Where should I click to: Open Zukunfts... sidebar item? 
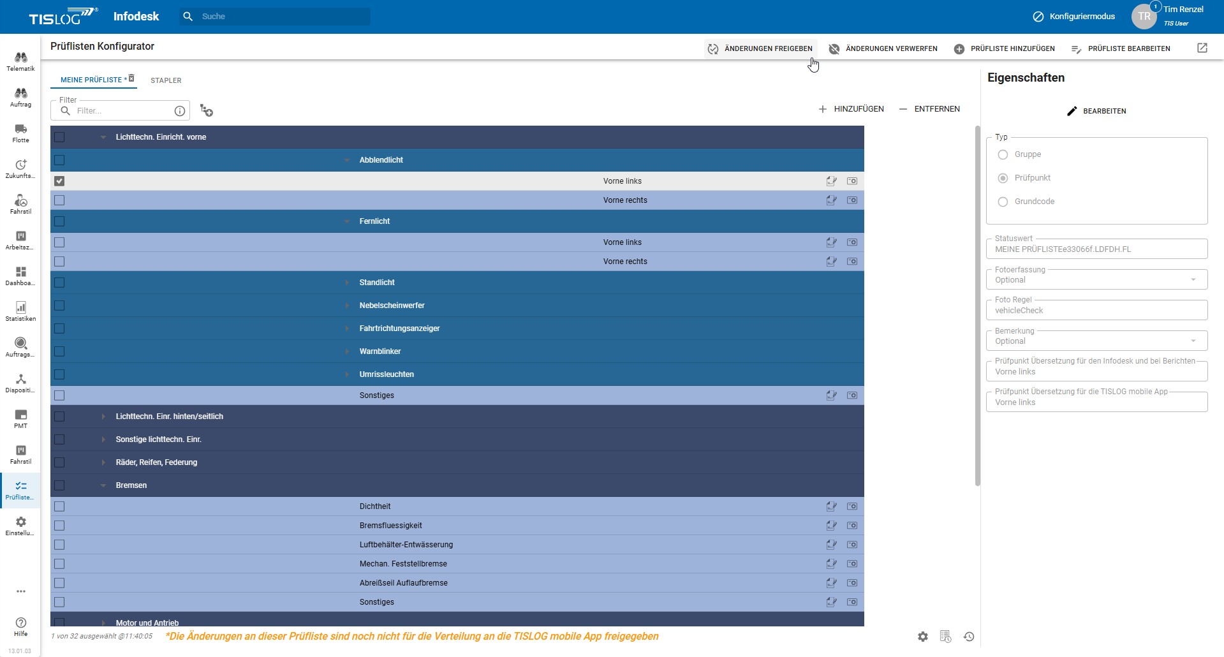20,169
